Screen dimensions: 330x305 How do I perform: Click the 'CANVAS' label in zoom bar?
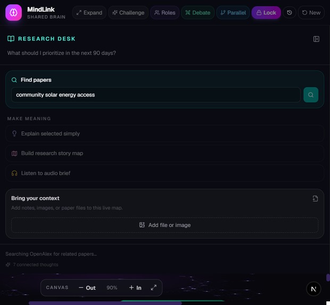(x=57, y=287)
